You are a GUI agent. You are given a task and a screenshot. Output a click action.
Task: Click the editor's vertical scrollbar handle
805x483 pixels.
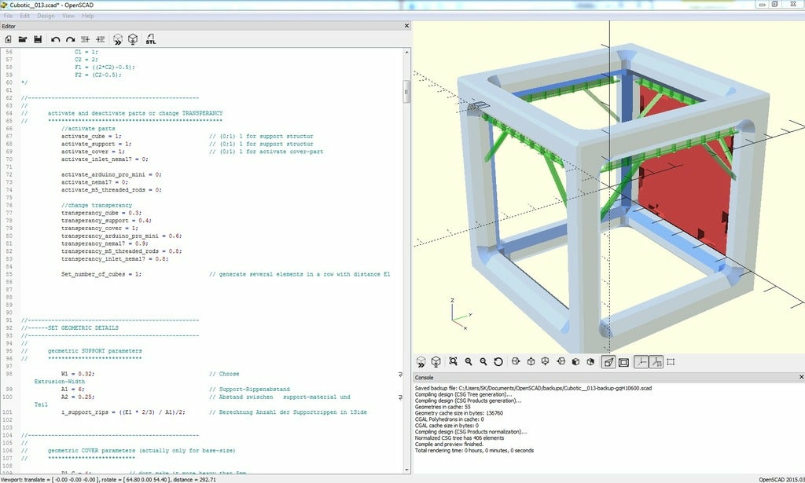(406, 91)
